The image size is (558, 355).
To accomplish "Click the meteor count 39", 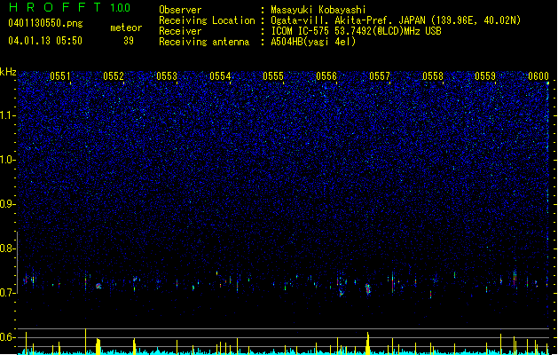I will [x=129, y=41].
